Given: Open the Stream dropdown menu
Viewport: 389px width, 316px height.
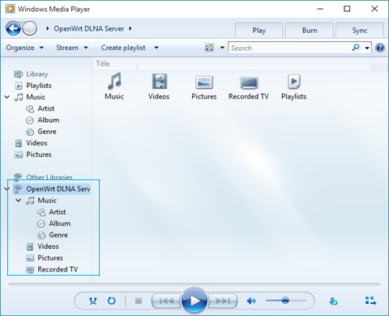Looking at the screenshot, I should pyautogui.click(x=72, y=48).
